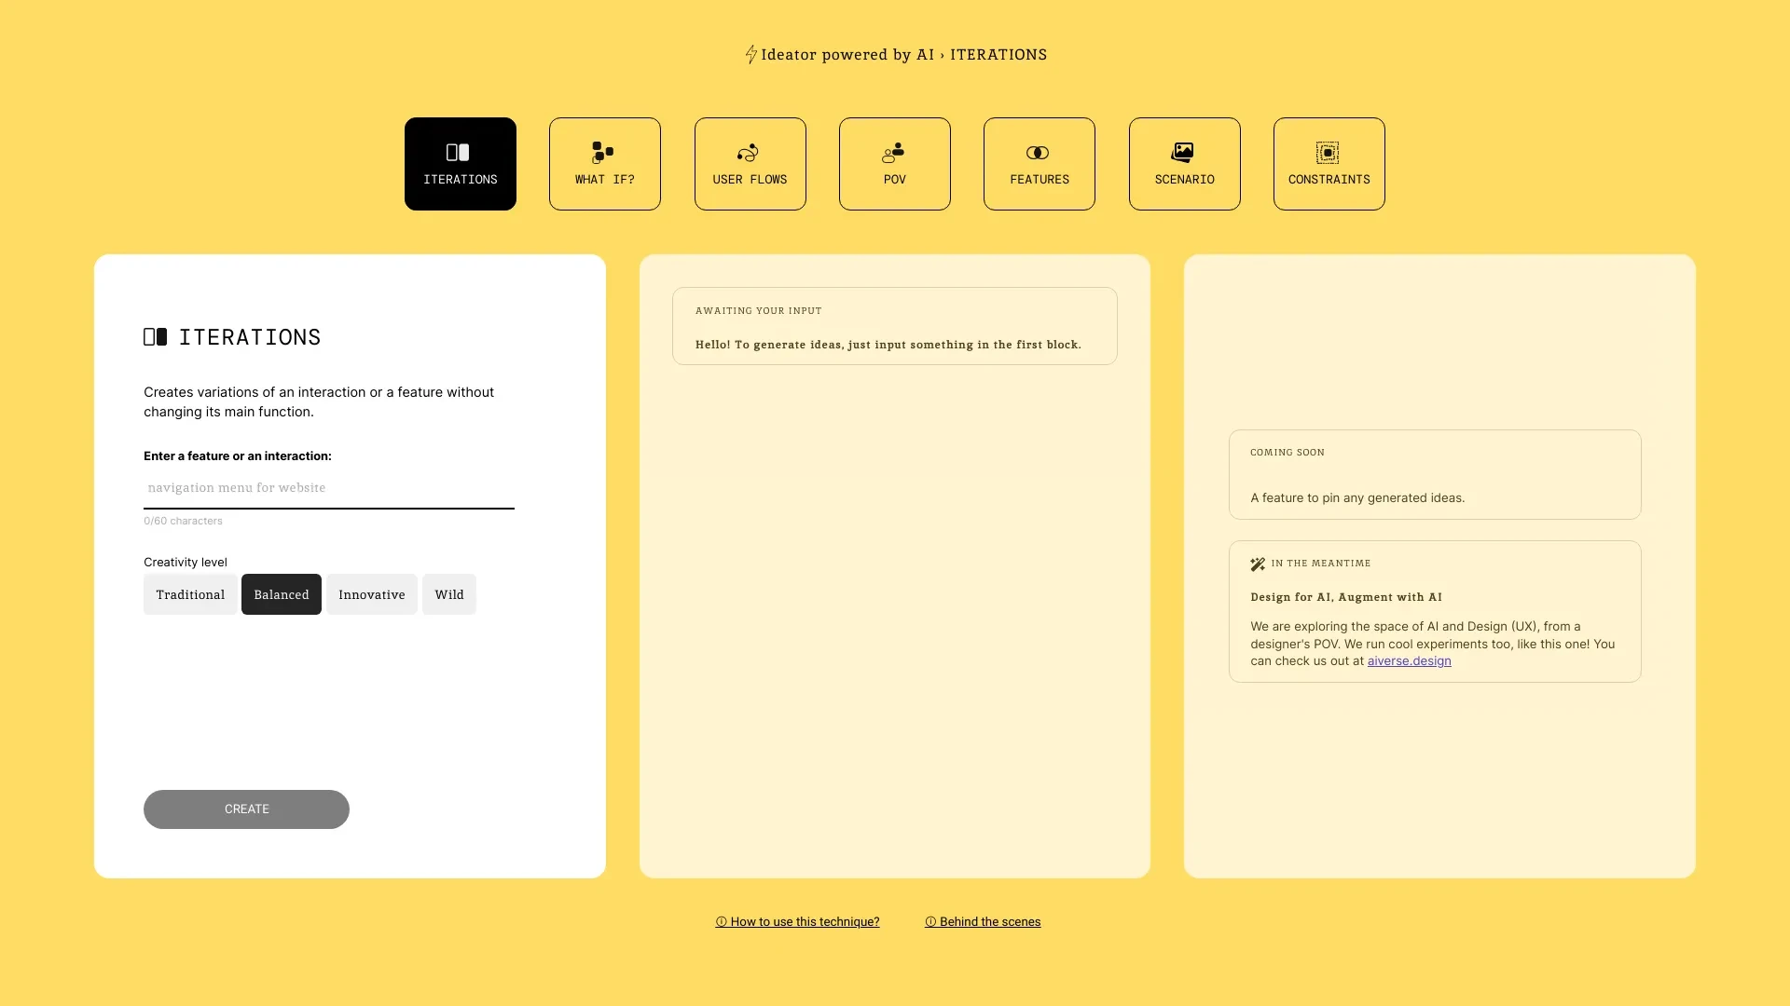The image size is (1790, 1006).
Task: Switch to the ITERATIONS tab
Action: [x=460, y=163]
